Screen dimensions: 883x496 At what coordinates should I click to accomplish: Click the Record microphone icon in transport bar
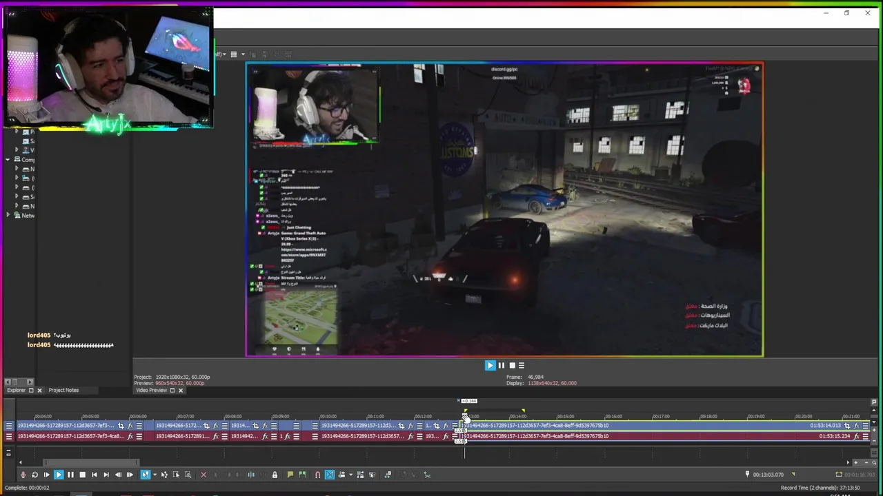tap(23, 475)
